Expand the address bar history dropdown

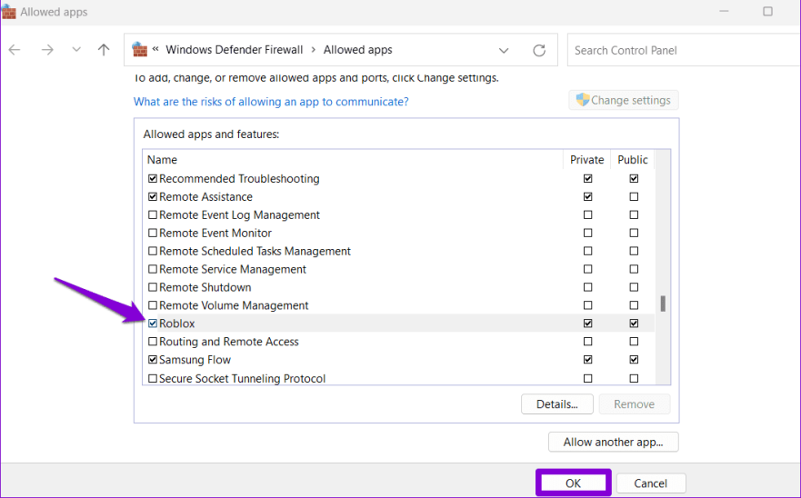(x=504, y=50)
